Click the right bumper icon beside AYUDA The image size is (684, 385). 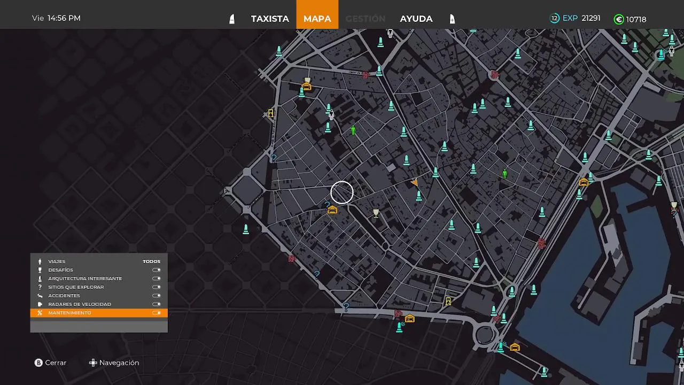pos(452,19)
